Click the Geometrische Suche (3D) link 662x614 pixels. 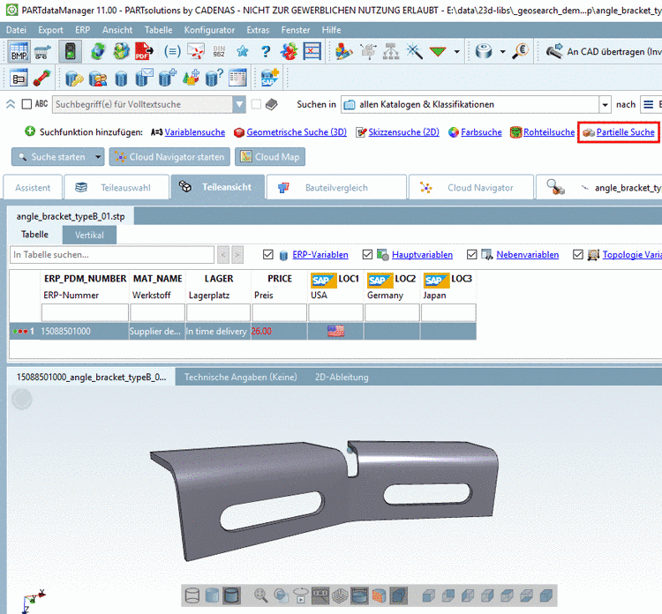(297, 132)
